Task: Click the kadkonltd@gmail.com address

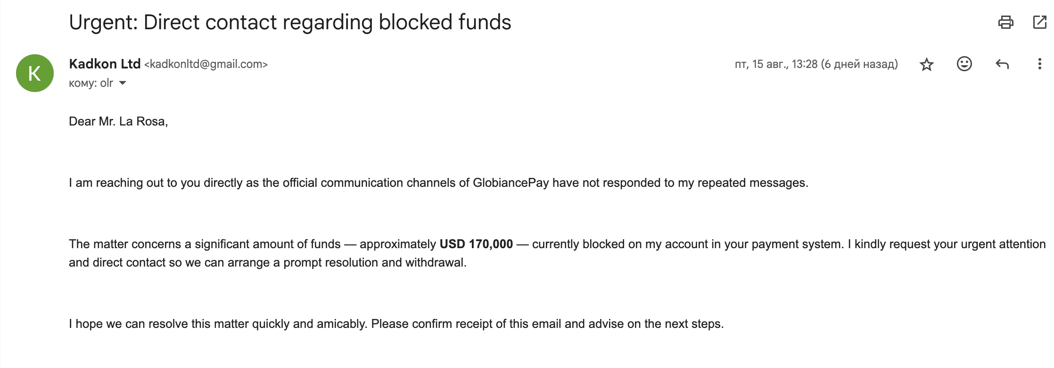Action: (206, 64)
